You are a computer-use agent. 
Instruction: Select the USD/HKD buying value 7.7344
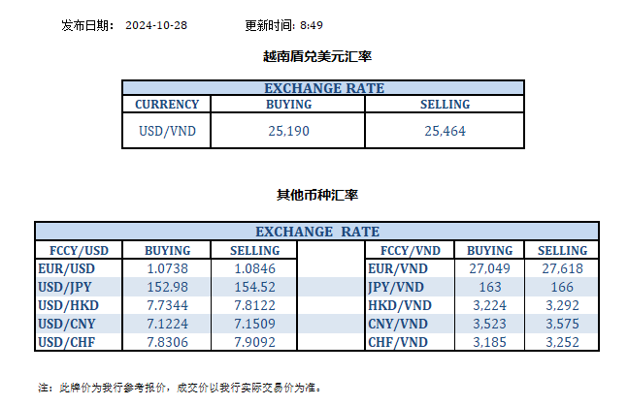coord(166,305)
